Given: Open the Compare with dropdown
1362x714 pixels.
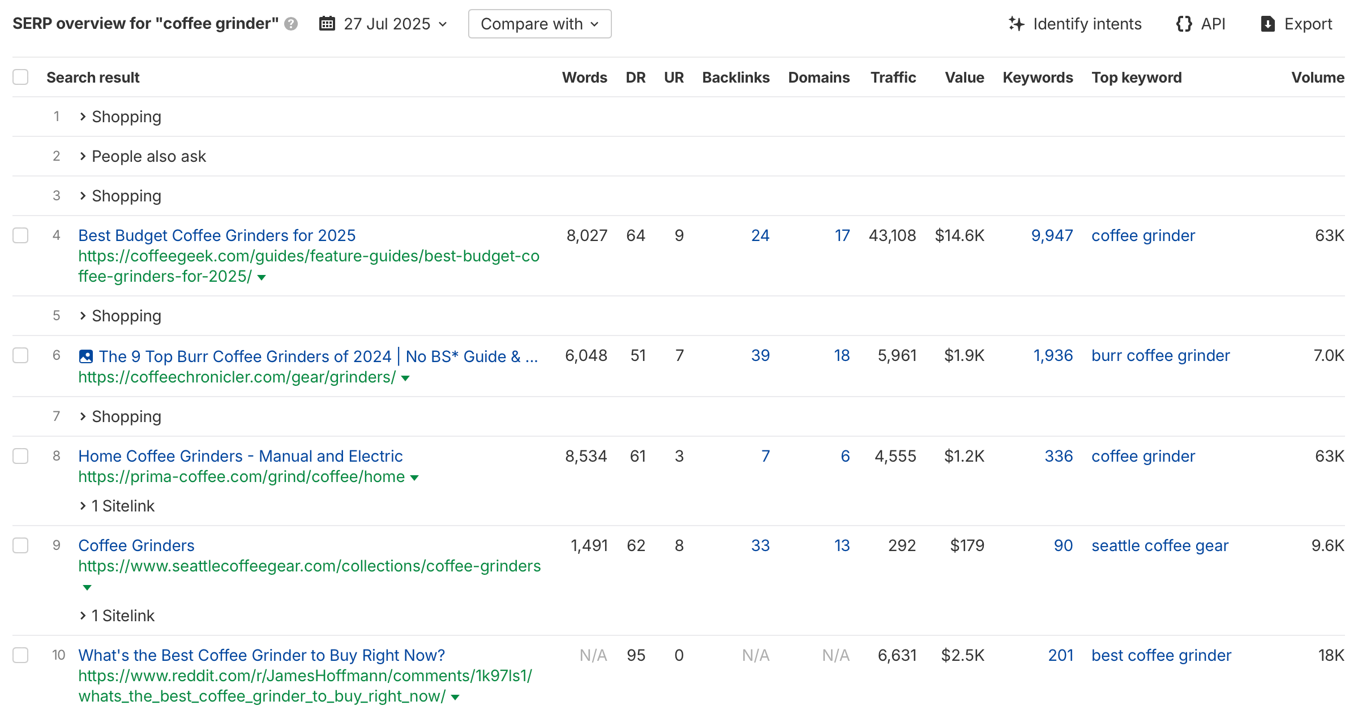Looking at the screenshot, I should [x=539, y=24].
